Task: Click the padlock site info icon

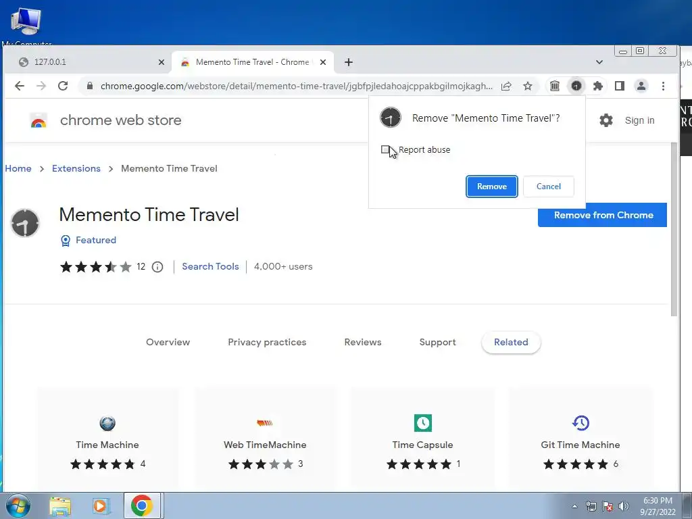Action: pyautogui.click(x=90, y=86)
